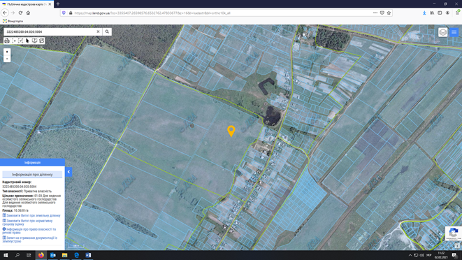Click the search magnifier button
Screen dimensions: 462x260
107,31
